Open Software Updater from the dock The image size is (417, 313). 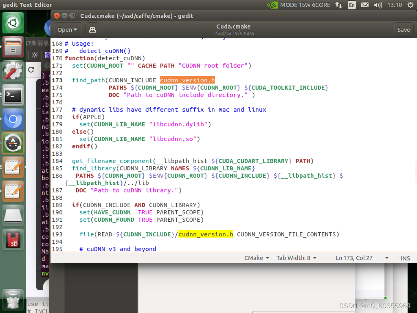[13, 143]
